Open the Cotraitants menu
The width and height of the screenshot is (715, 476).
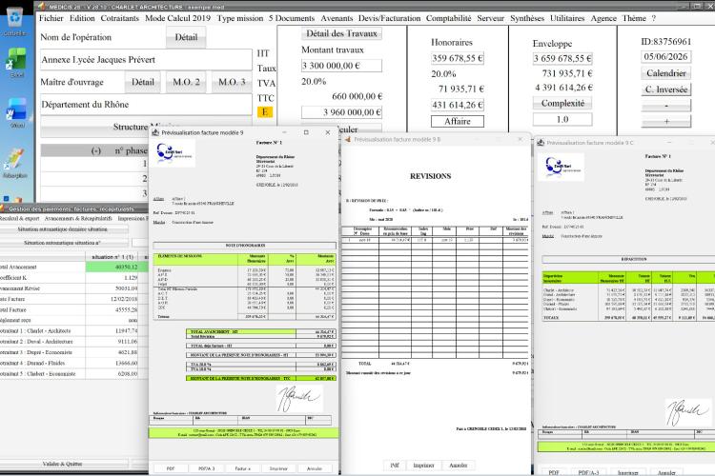(x=119, y=18)
